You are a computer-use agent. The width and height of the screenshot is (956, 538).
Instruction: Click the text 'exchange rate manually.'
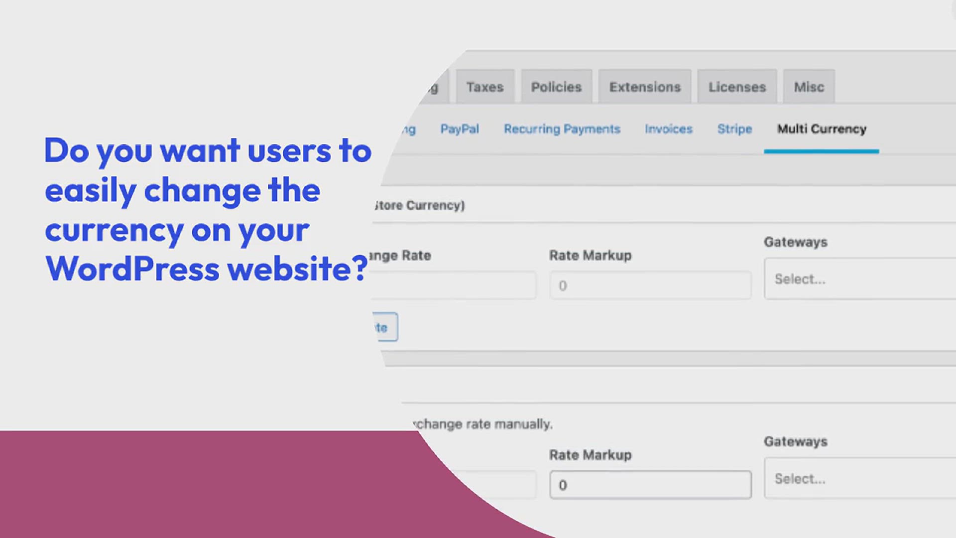[483, 424]
